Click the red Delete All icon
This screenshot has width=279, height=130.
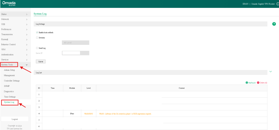[258, 82]
